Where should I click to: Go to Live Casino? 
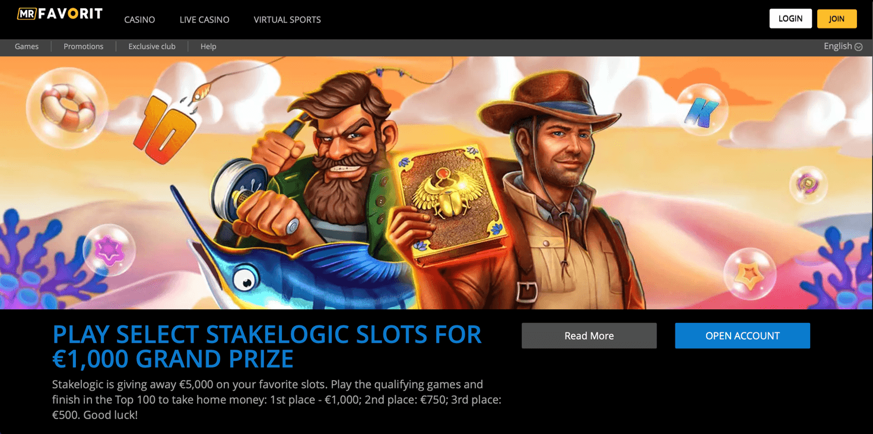pos(204,20)
